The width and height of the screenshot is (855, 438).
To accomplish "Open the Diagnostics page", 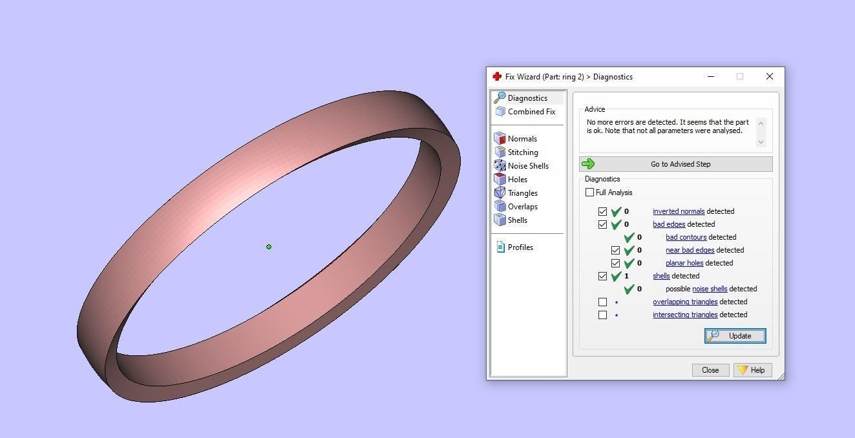I will click(x=527, y=98).
